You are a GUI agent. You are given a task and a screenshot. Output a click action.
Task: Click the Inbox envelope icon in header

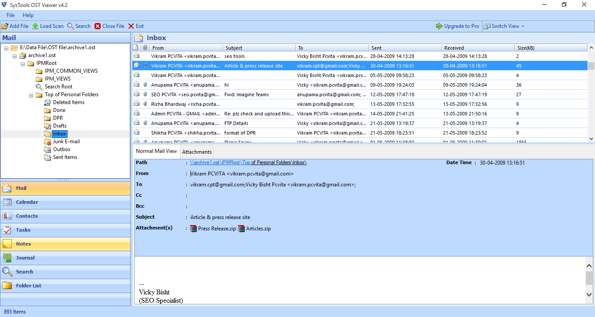(x=139, y=38)
